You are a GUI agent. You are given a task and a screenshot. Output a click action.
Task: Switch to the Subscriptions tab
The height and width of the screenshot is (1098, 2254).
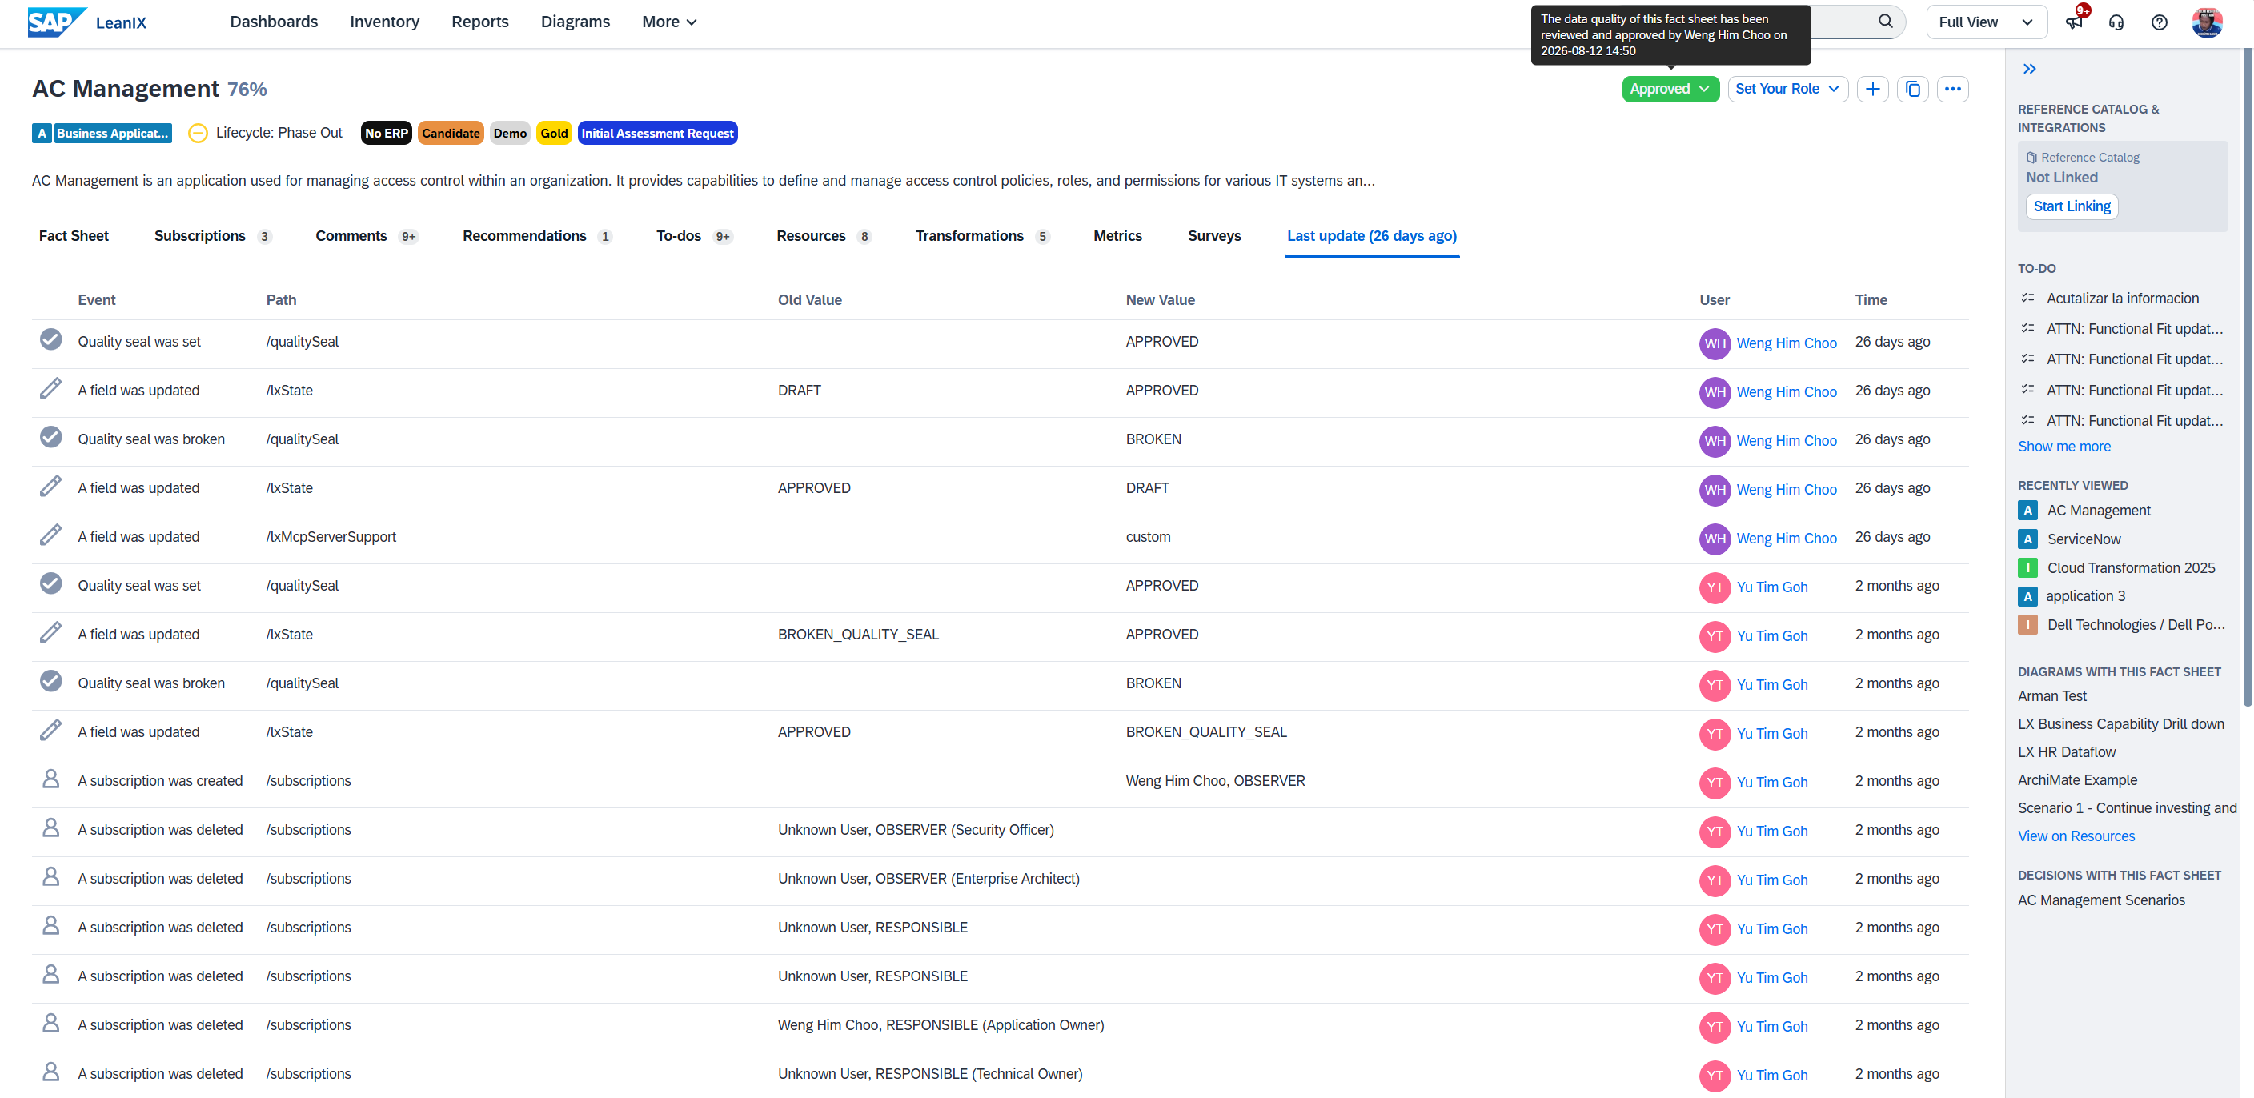pyautogui.click(x=213, y=235)
